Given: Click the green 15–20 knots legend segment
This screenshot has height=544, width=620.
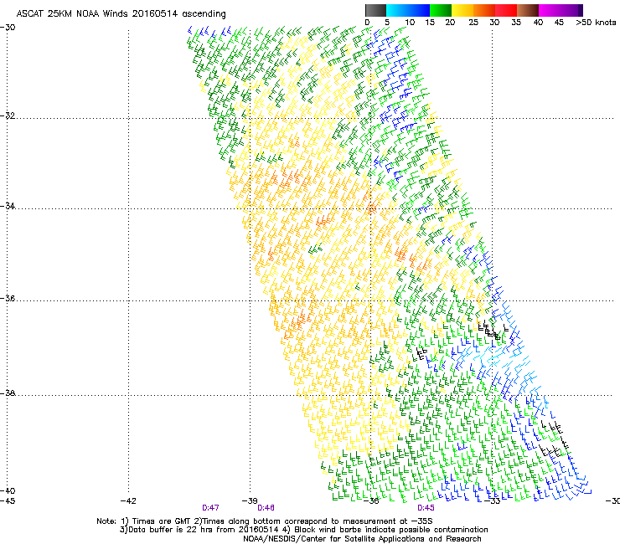Looking at the screenshot, I should [x=441, y=10].
